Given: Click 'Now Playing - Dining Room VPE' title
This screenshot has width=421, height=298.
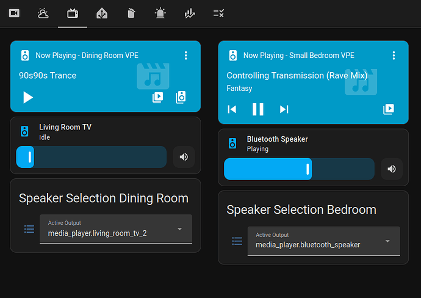Looking at the screenshot, I should [87, 56].
